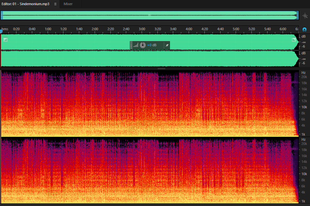Screen dimensions: 310x206
Task: Click 1:00 on the timeline ruler
Action: (x=48, y=29)
